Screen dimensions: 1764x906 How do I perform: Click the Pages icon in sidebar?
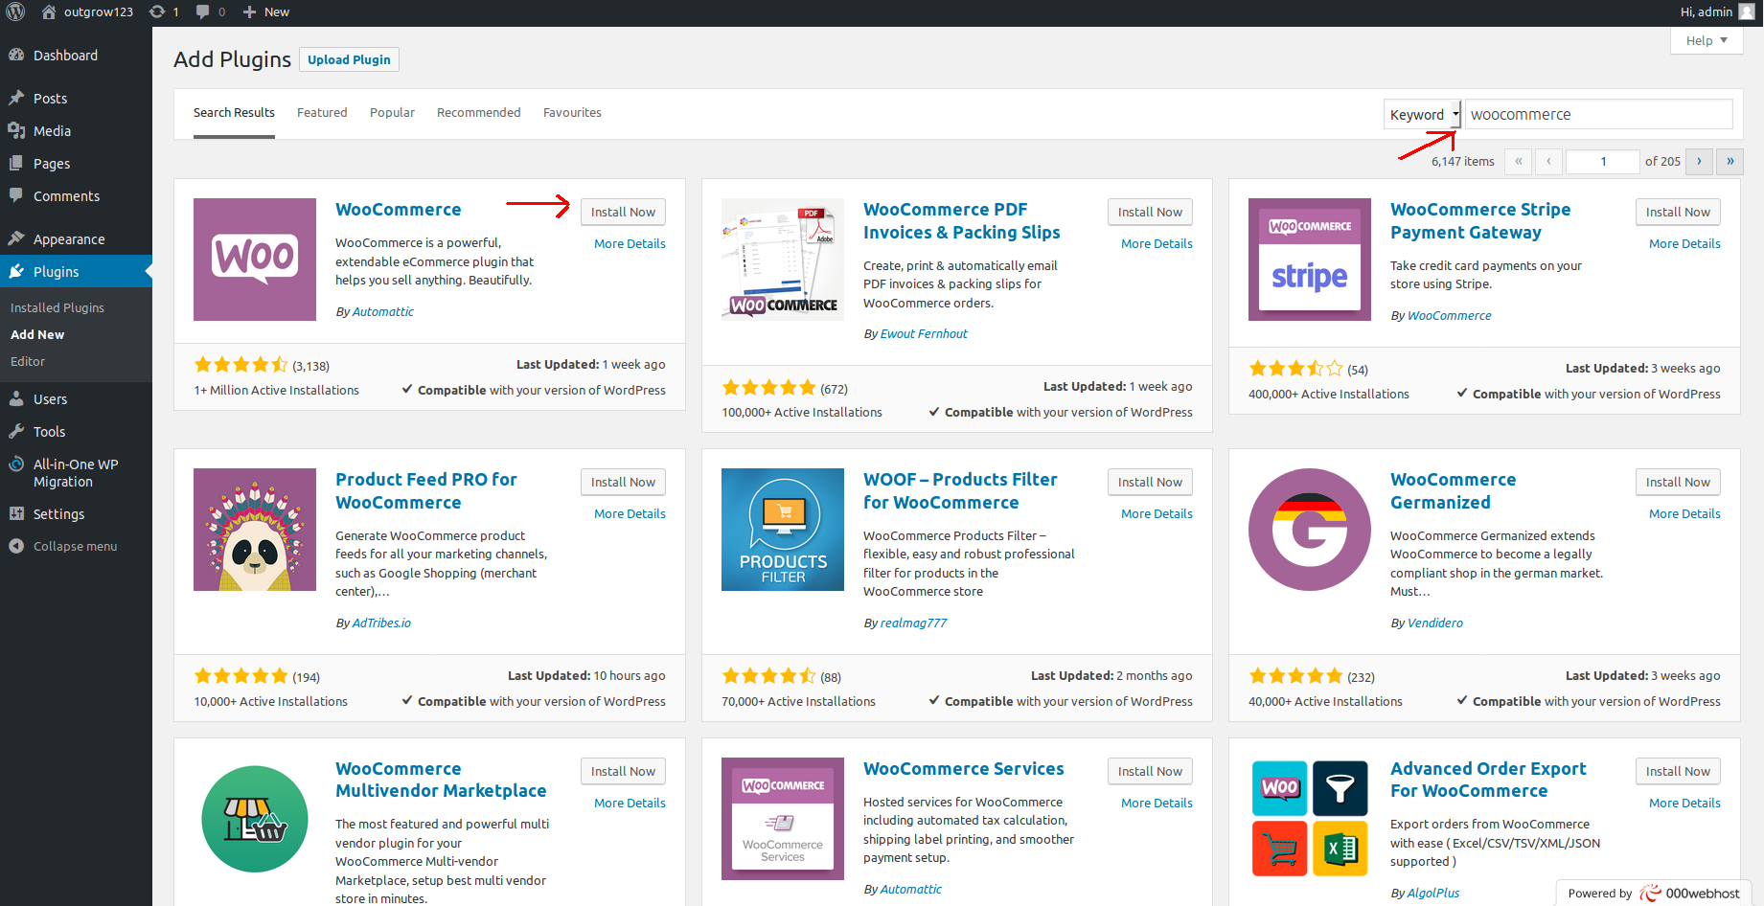[x=16, y=163]
